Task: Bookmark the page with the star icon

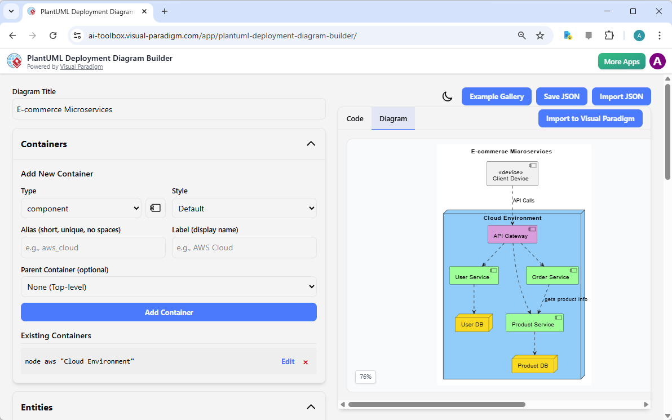Action: coord(540,35)
